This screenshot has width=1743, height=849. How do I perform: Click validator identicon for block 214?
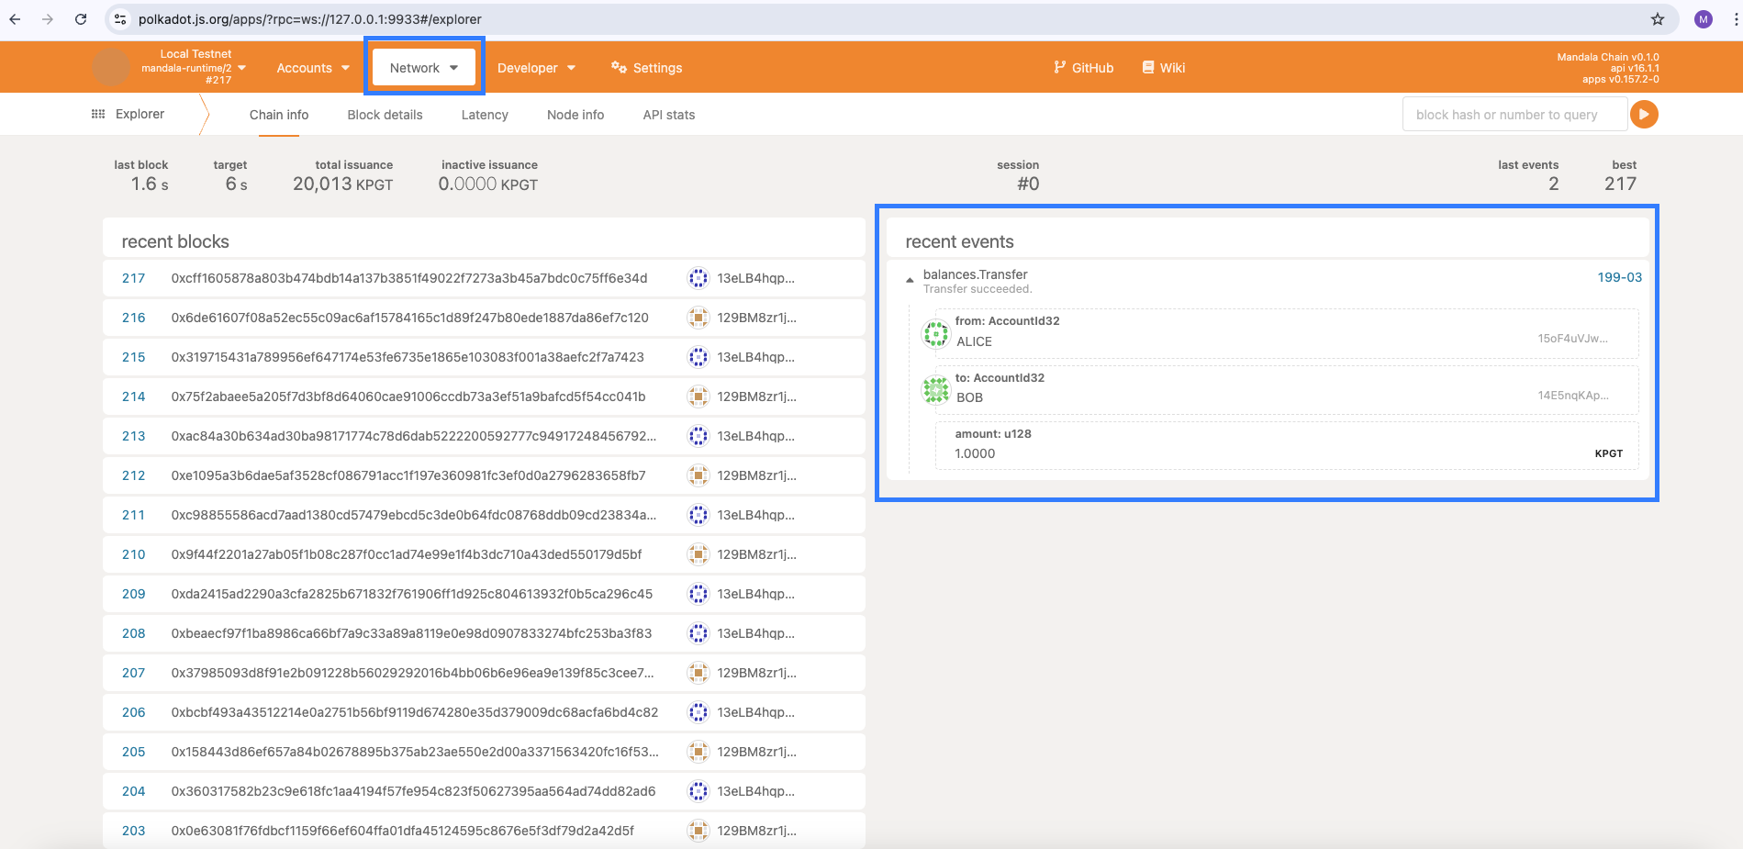point(698,397)
